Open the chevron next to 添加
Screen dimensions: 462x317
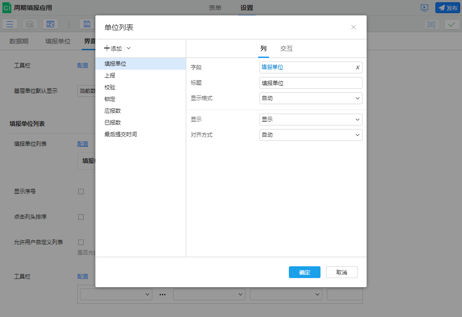(x=128, y=48)
